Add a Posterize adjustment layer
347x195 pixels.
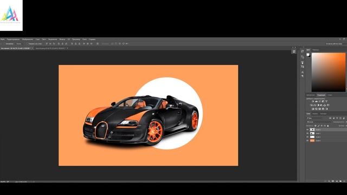click(316, 109)
